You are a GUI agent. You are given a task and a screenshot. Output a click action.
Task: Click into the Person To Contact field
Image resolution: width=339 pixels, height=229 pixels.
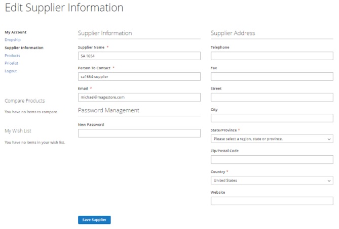pyautogui.click(x=139, y=76)
